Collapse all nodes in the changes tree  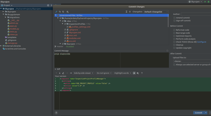click(x=130, y=12)
